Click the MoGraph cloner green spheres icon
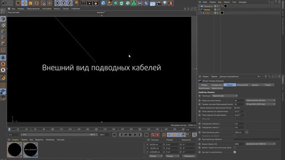Screen dimensions: 285x160 point(134,3)
